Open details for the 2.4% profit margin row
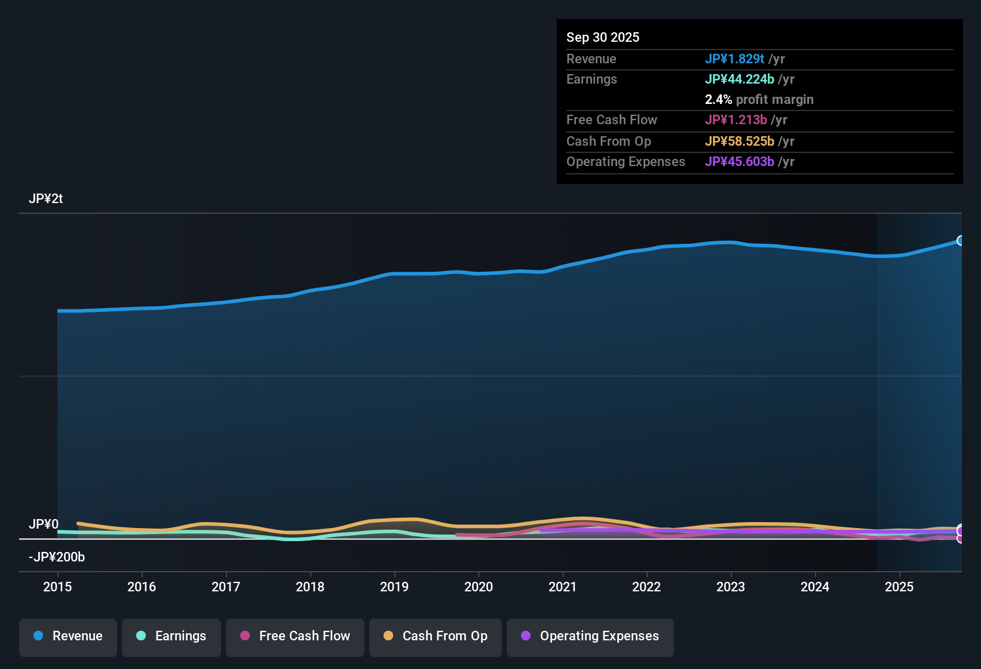The image size is (981, 669). [x=759, y=99]
